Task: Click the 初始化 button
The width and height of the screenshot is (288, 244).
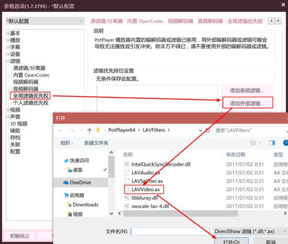Action: click(x=19, y=236)
